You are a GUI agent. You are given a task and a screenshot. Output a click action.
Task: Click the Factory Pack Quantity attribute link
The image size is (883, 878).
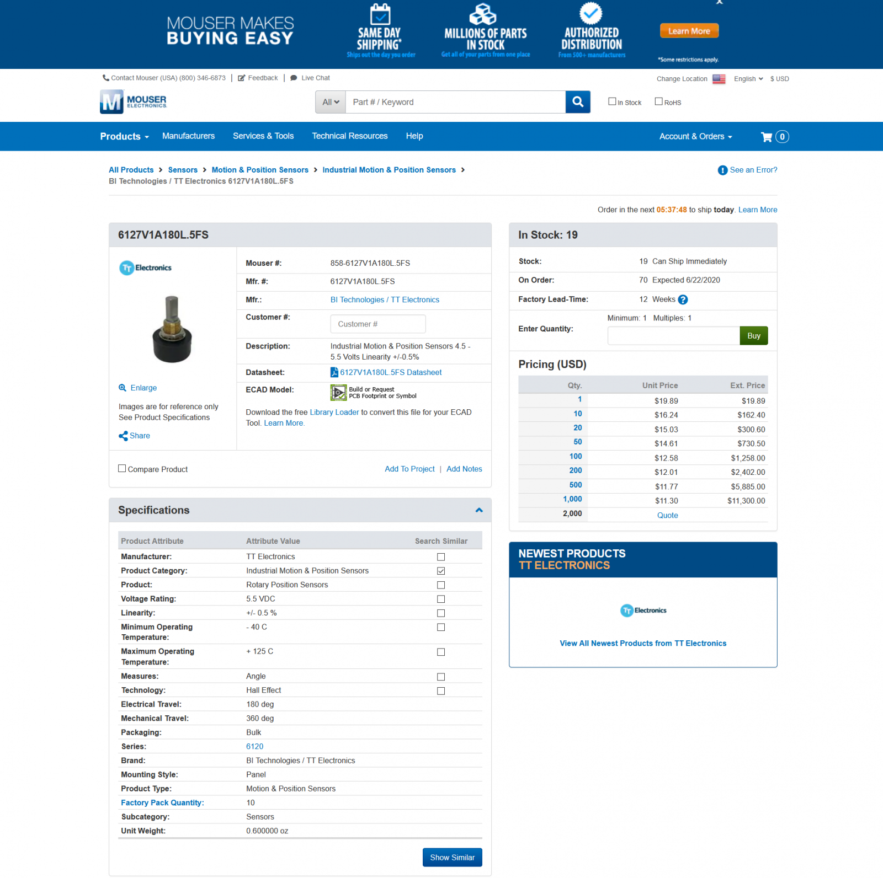pyautogui.click(x=162, y=802)
